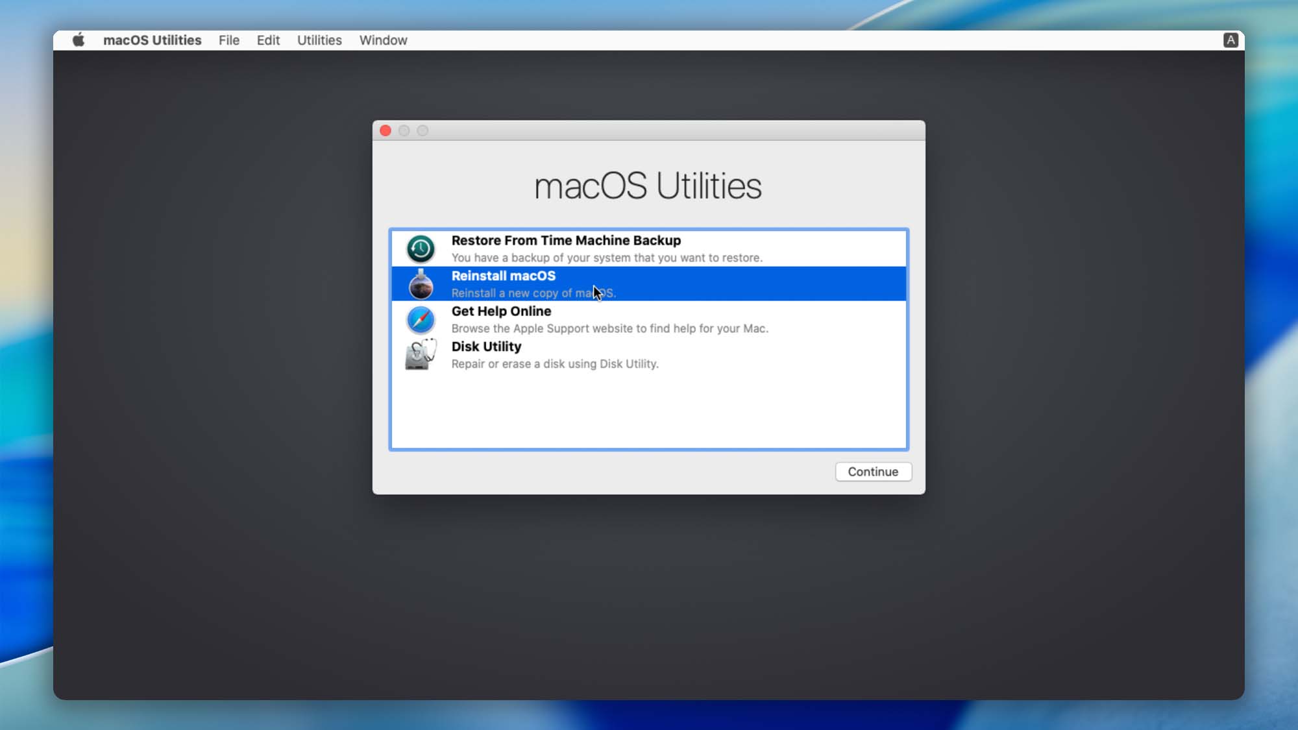This screenshot has width=1298, height=730.
Task: Click the input source 'A' icon
Action: (1230, 40)
